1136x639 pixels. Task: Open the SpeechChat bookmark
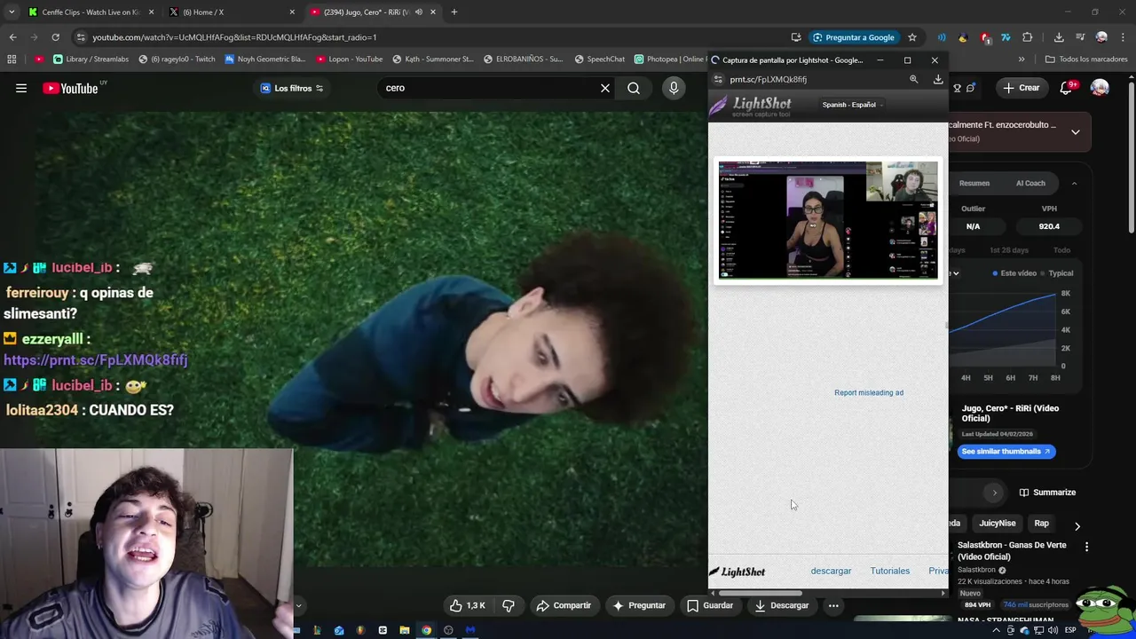pyautogui.click(x=599, y=59)
